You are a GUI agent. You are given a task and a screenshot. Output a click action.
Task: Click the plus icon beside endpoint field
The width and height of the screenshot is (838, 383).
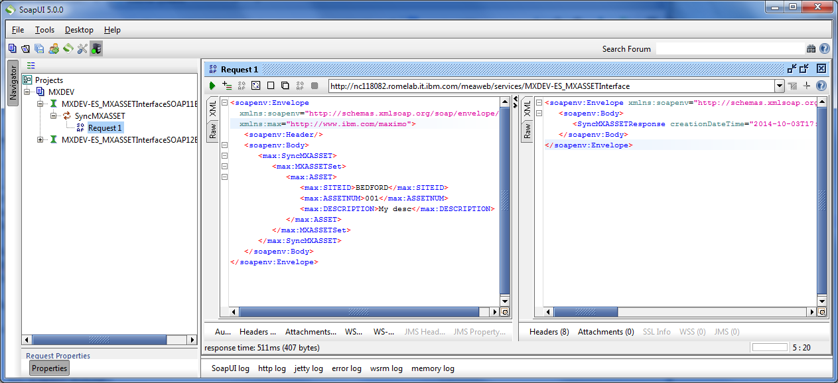pos(807,86)
